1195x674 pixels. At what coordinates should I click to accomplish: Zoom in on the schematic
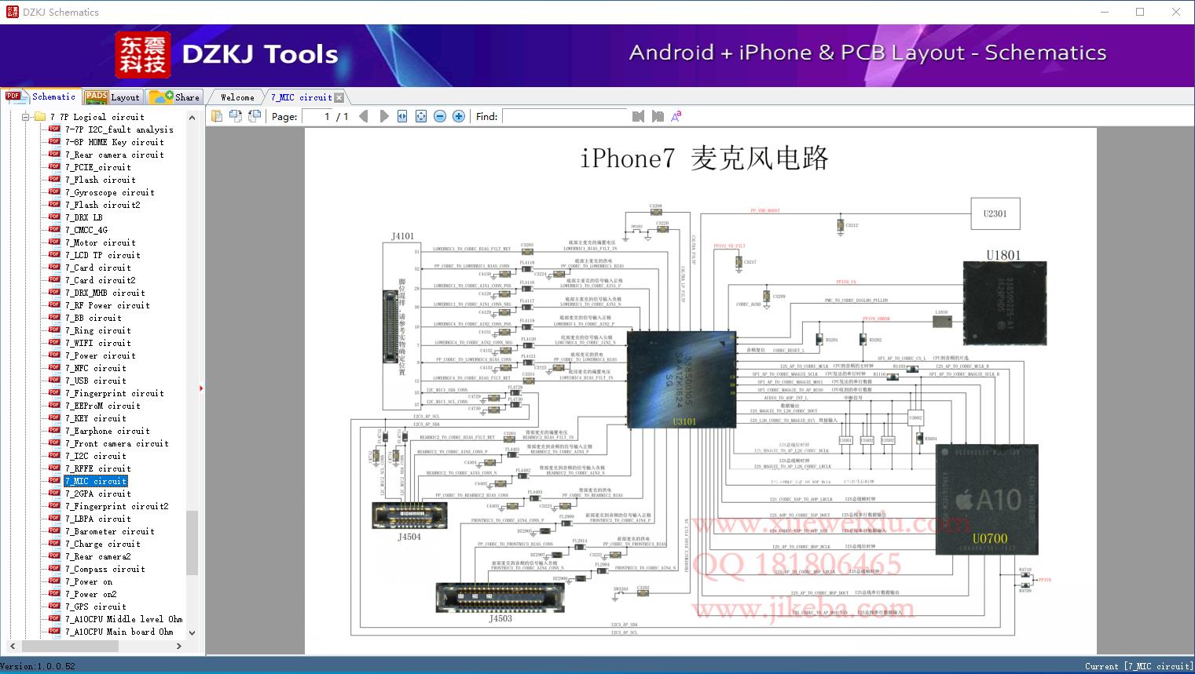pyautogui.click(x=459, y=116)
